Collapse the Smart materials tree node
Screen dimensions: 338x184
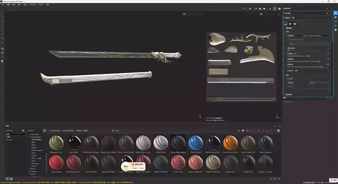[29, 137]
